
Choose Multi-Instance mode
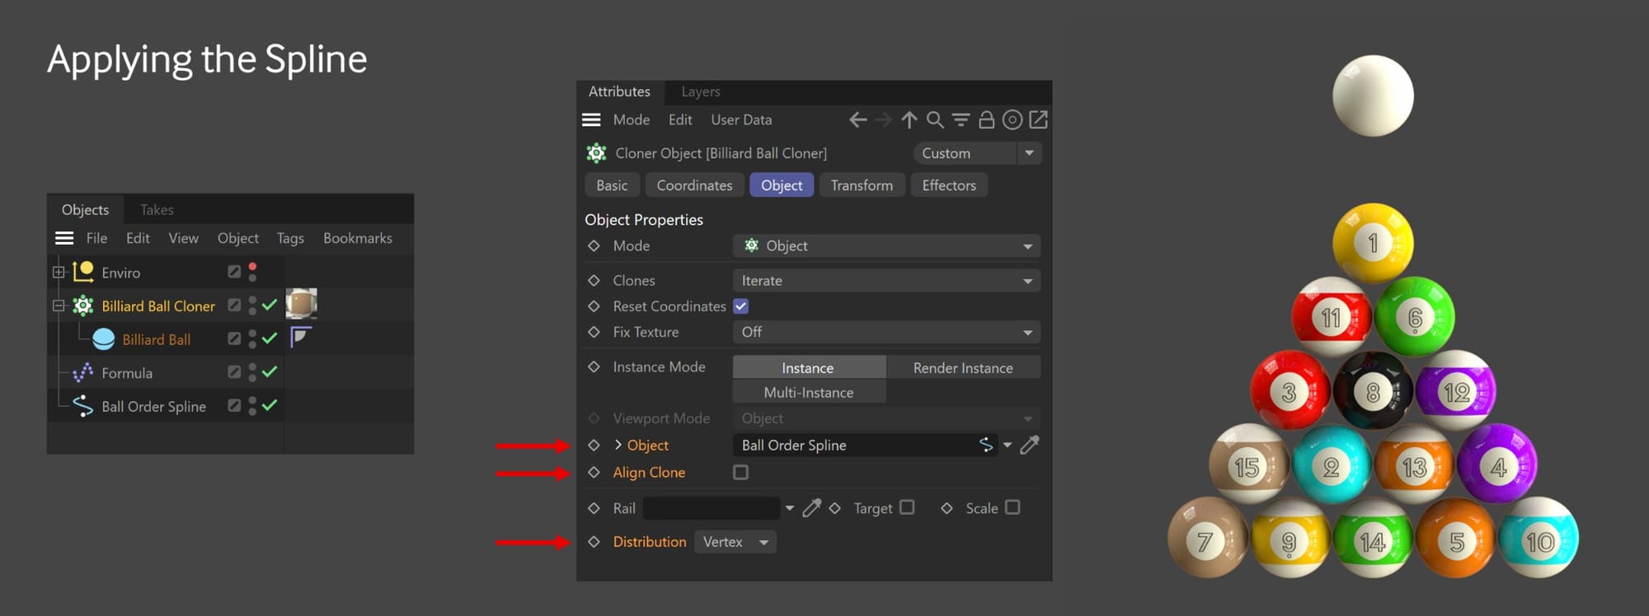[x=809, y=392]
